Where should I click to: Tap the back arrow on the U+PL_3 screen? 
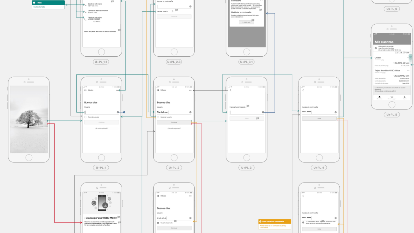tap(231, 90)
